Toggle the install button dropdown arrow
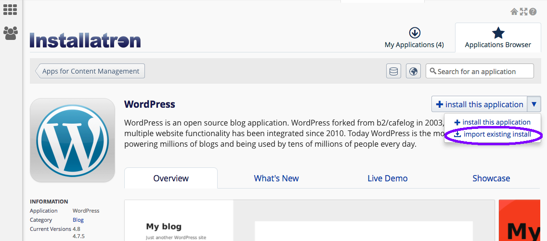 point(534,104)
